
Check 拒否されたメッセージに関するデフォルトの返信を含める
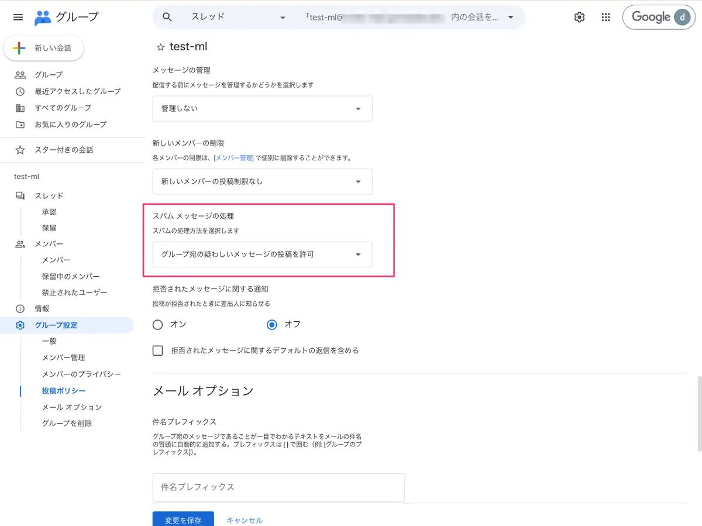click(157, 350)
